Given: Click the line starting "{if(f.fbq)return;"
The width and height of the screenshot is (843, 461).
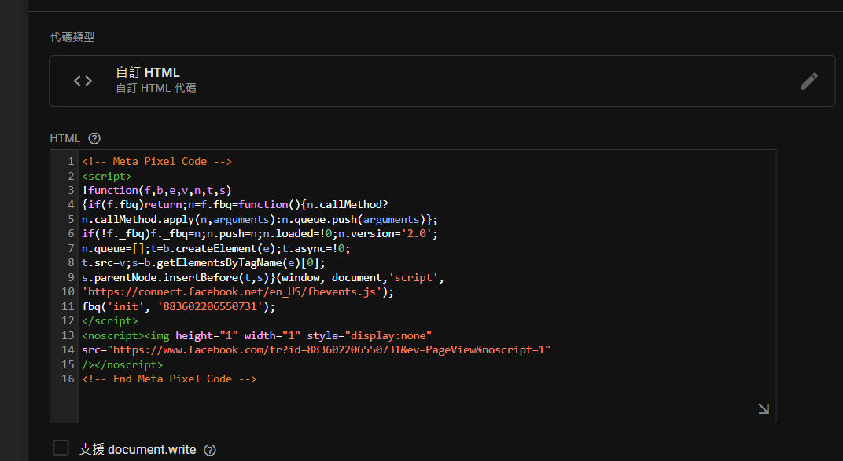Looking at the screenshot, I should 235,205.
